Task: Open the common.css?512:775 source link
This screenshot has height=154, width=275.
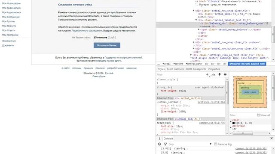Action: coord(212,123)
